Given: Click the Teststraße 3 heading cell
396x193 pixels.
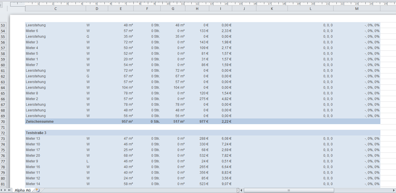Looking at the screenshot, I should click(x=56, y=133).
